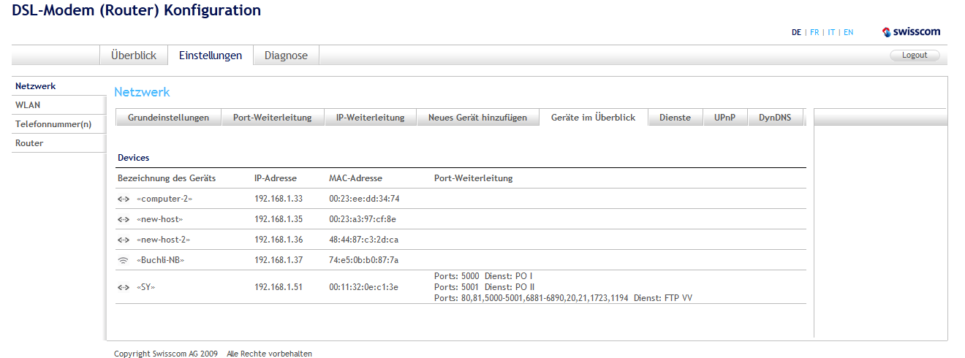Go to the DynDNS tab

tap(775, 118)
